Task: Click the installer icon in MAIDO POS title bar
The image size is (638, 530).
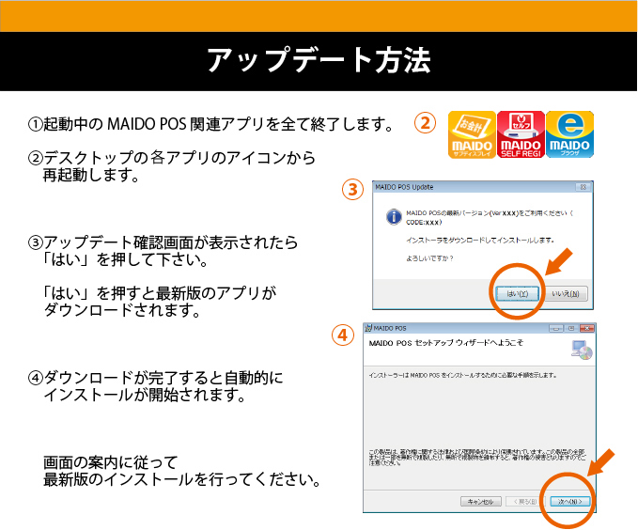Action: (x=368, y=328)
